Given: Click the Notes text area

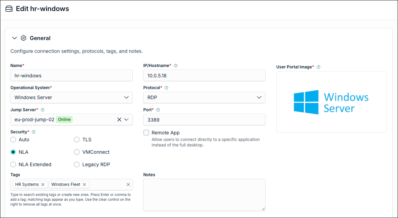Looking at the screenshot, I should tap(204, 195).
